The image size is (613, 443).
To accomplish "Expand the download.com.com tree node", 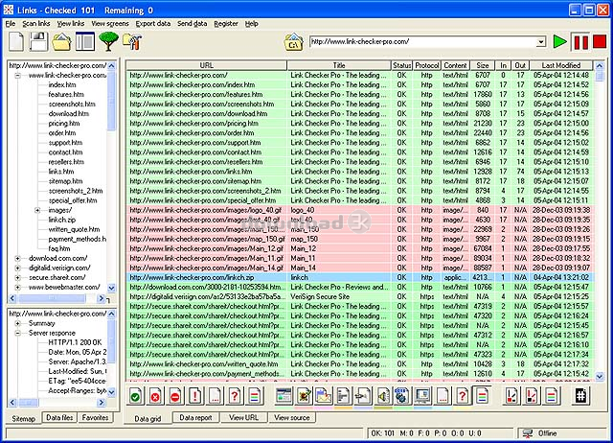I will click(17, 257).
